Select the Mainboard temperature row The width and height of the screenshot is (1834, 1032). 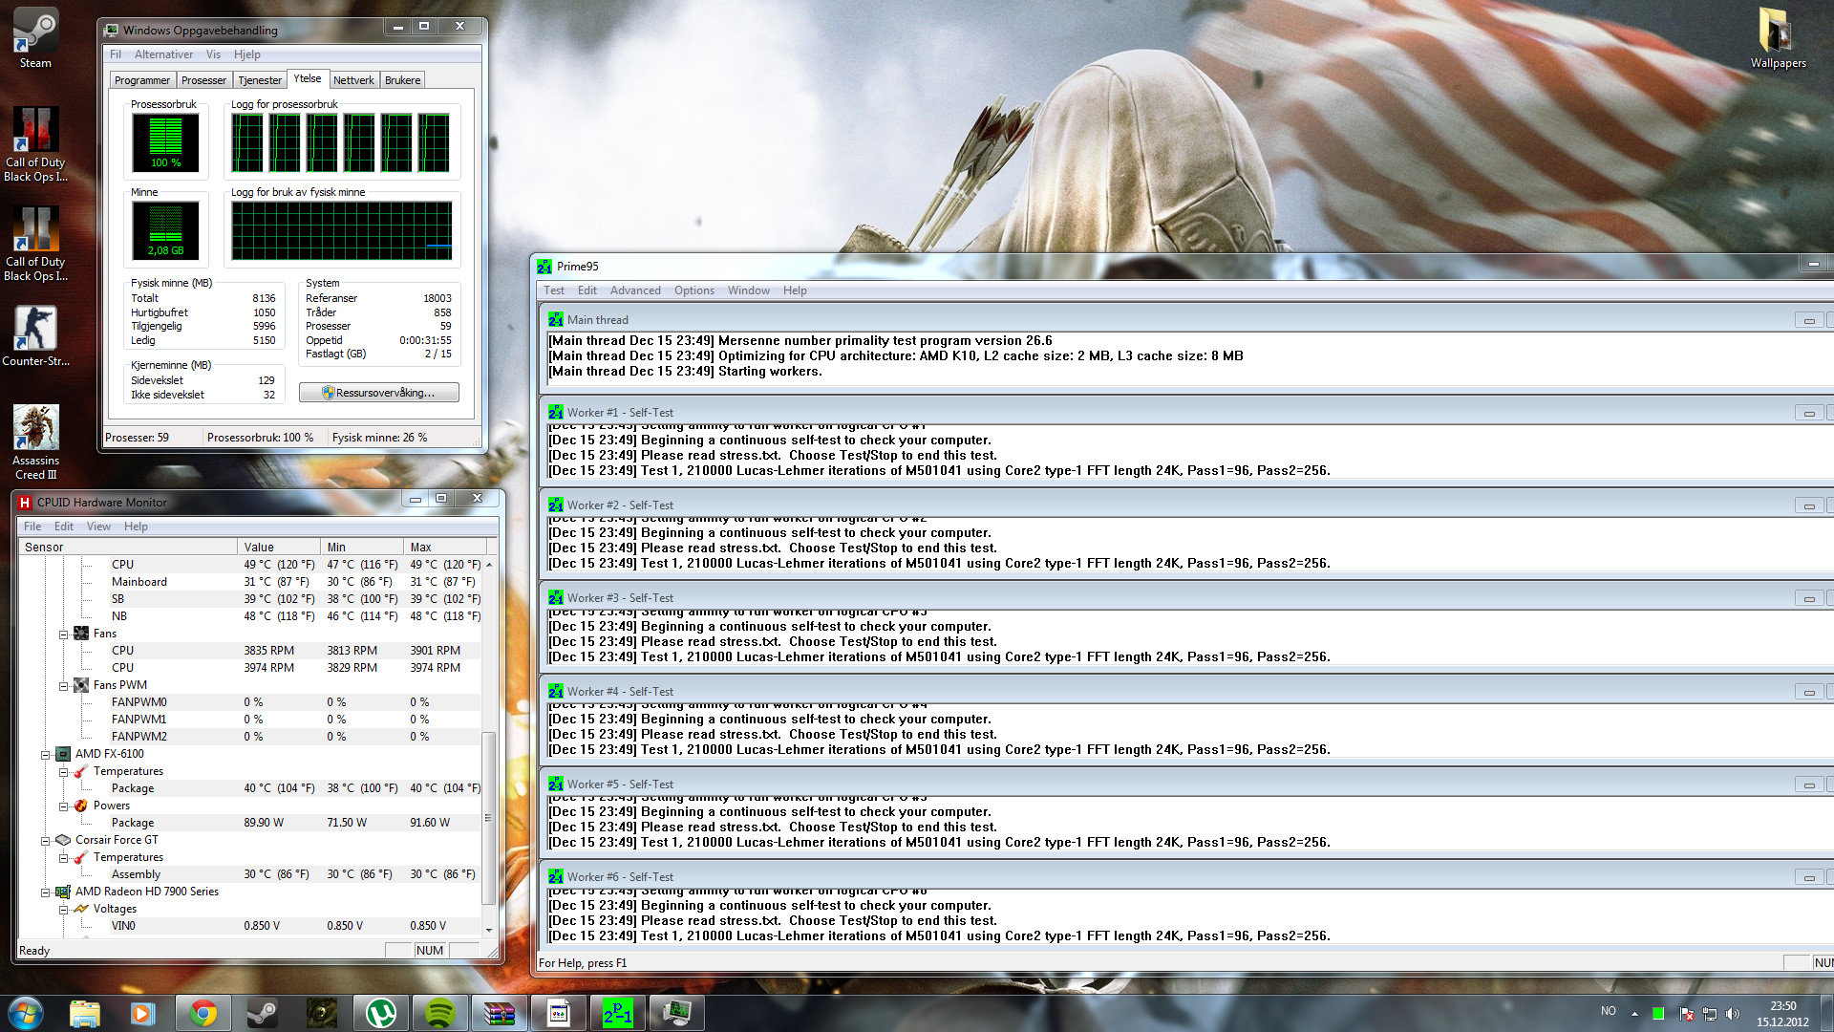tap(250, 582)
